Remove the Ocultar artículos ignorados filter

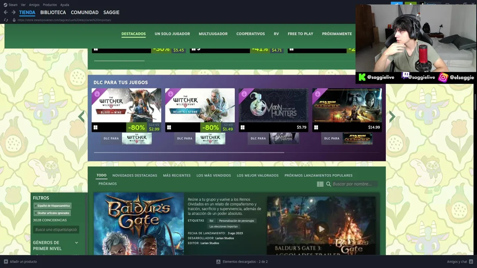(36, 213)
